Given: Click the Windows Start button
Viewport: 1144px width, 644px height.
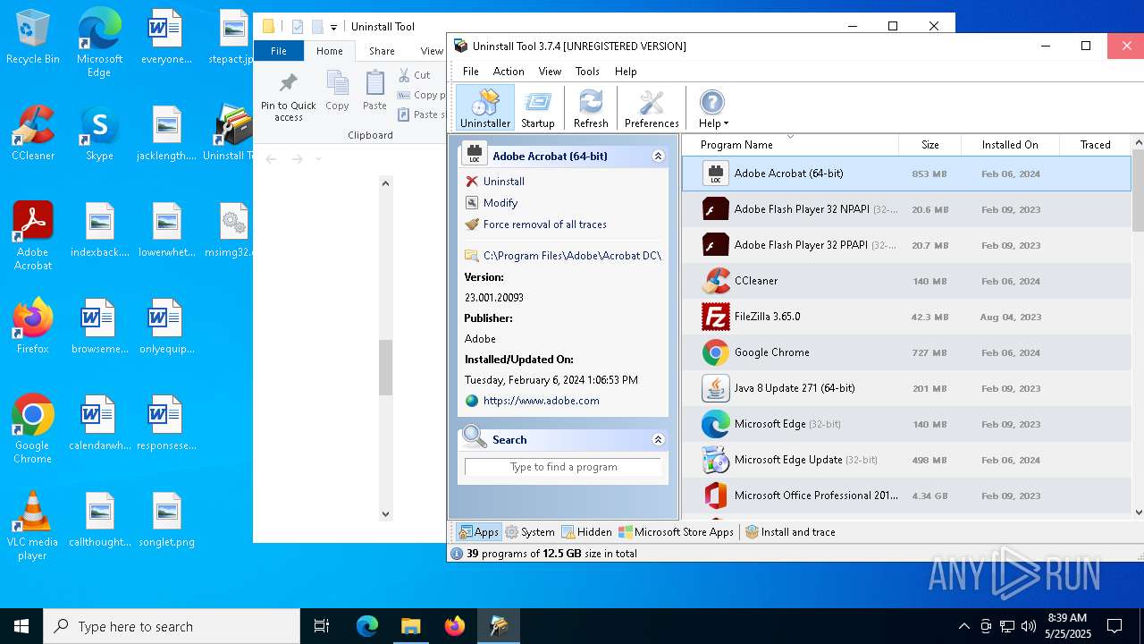Looking at the screenshot, I should click(21, 626).
